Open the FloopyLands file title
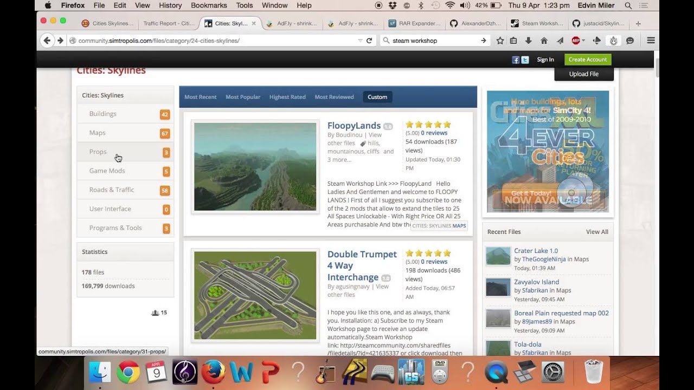 (354, 126)
